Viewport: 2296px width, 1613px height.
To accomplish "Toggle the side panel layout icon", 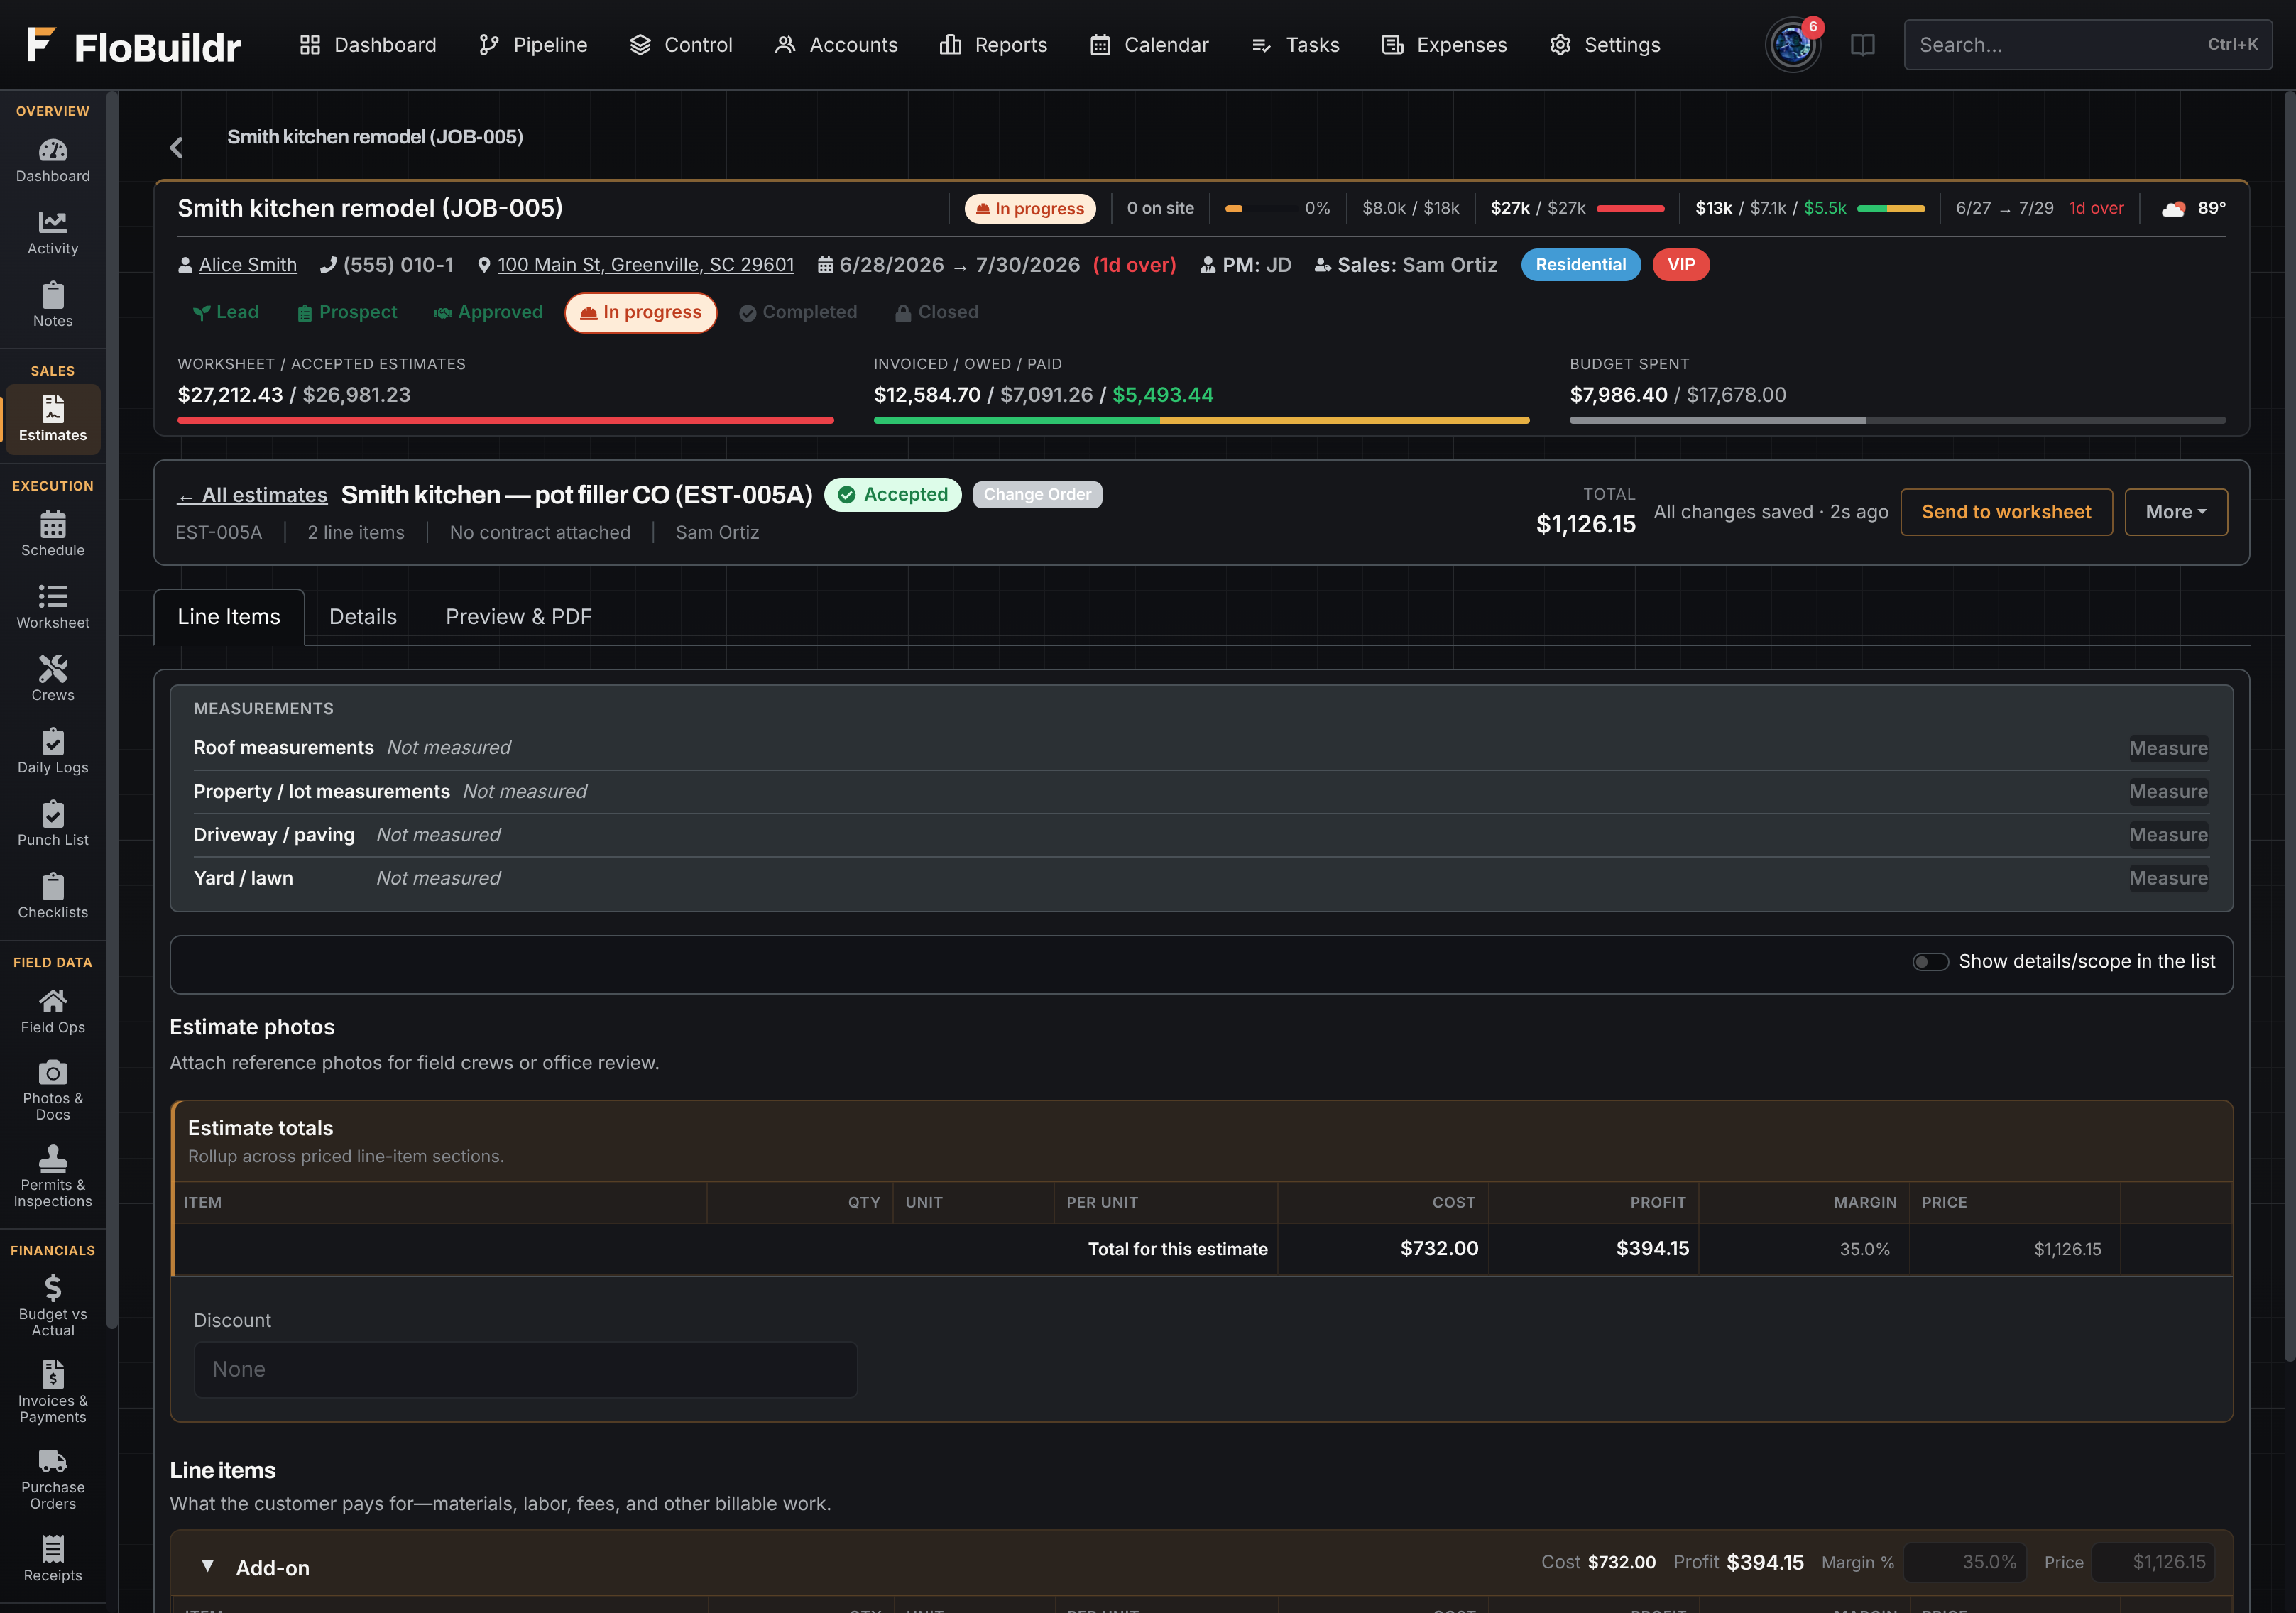I will pos(1863,45).
